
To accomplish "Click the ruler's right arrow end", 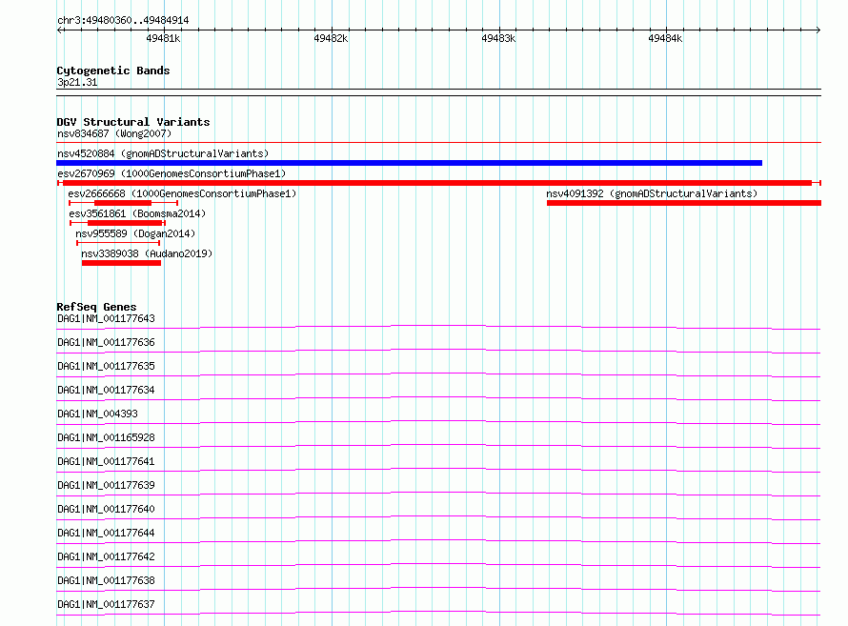I will click(x=818, y=30).
